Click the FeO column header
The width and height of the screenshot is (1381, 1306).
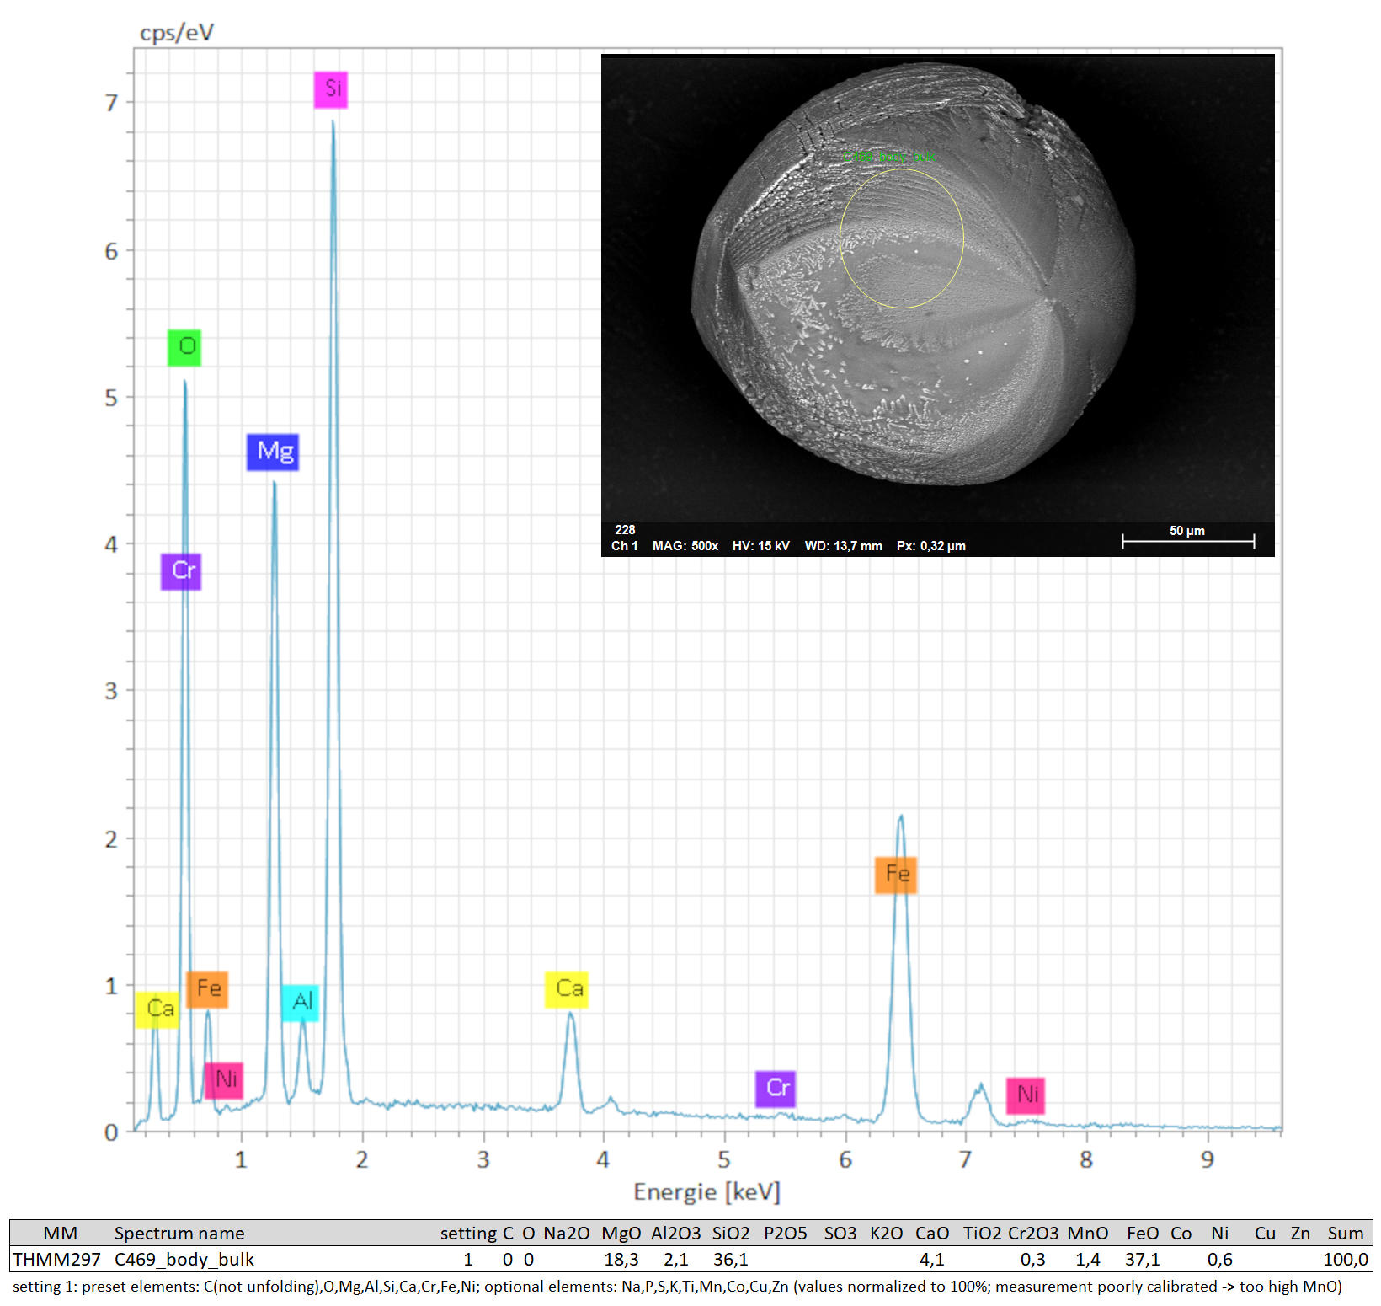(1143, 1234)
